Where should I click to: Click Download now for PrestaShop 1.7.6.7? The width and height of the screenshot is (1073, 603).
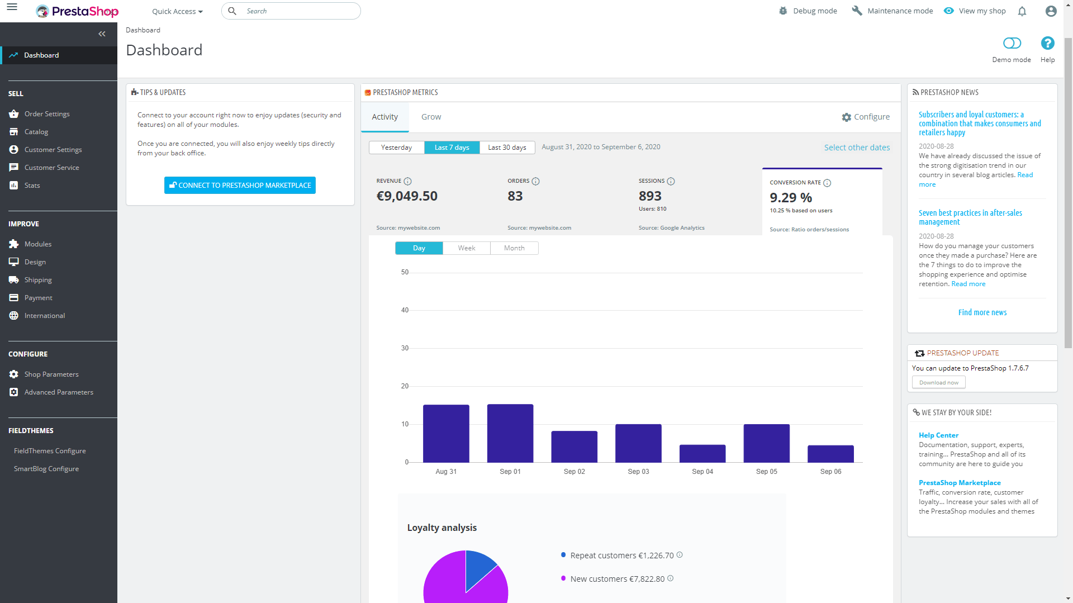(938, 382)
